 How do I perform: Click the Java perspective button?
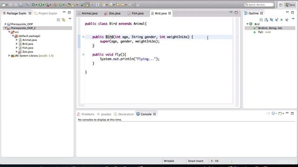[290, 5]
